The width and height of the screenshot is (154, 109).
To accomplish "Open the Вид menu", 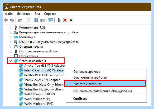I will pos(37,14).
